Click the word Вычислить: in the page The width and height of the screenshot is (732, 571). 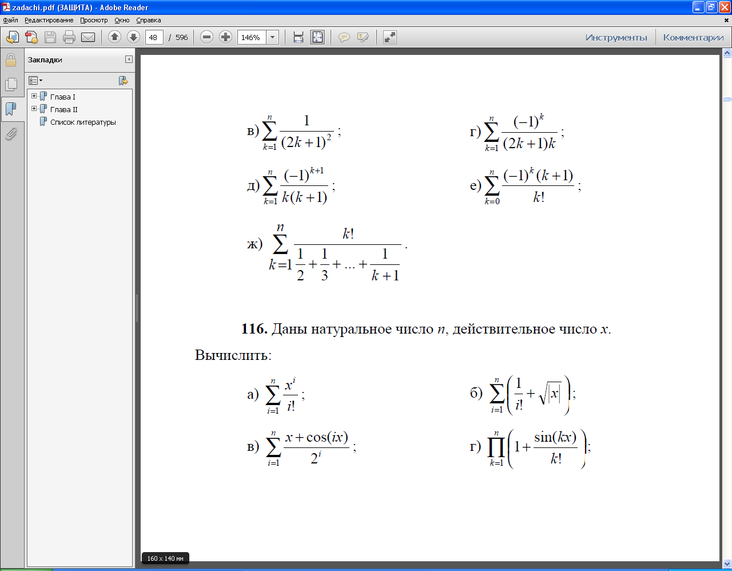233,355
